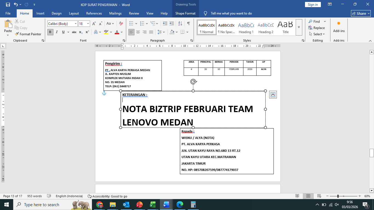Sort selection A to Z icon
Screen dimensions: 374x210
pyautogui.click(x=180, y=24)
